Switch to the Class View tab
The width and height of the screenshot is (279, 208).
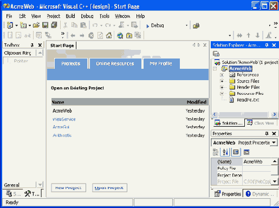pyautogui.click(x=261, y=123)
